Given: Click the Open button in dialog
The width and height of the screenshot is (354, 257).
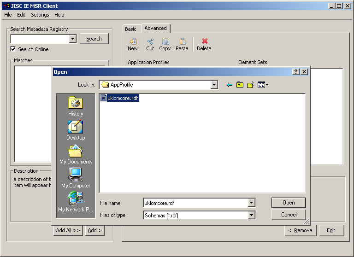Looking at the screenshot, I should (x=289, y=203).
